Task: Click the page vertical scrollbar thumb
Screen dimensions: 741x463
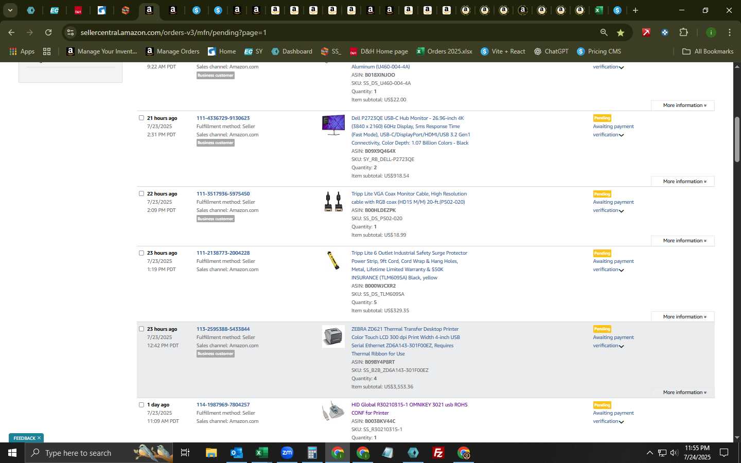Action: (737, 139)
